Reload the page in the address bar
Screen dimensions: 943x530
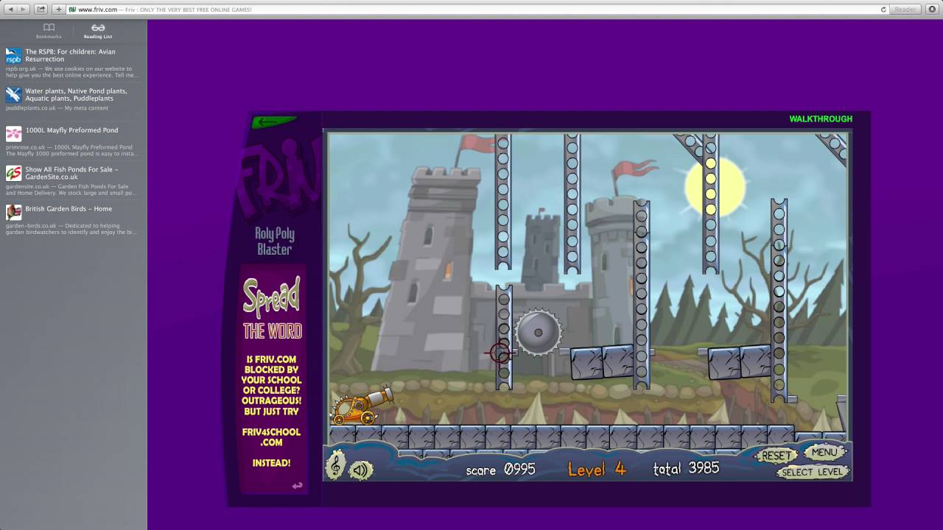pyautogui.click(x=883, y=10)
